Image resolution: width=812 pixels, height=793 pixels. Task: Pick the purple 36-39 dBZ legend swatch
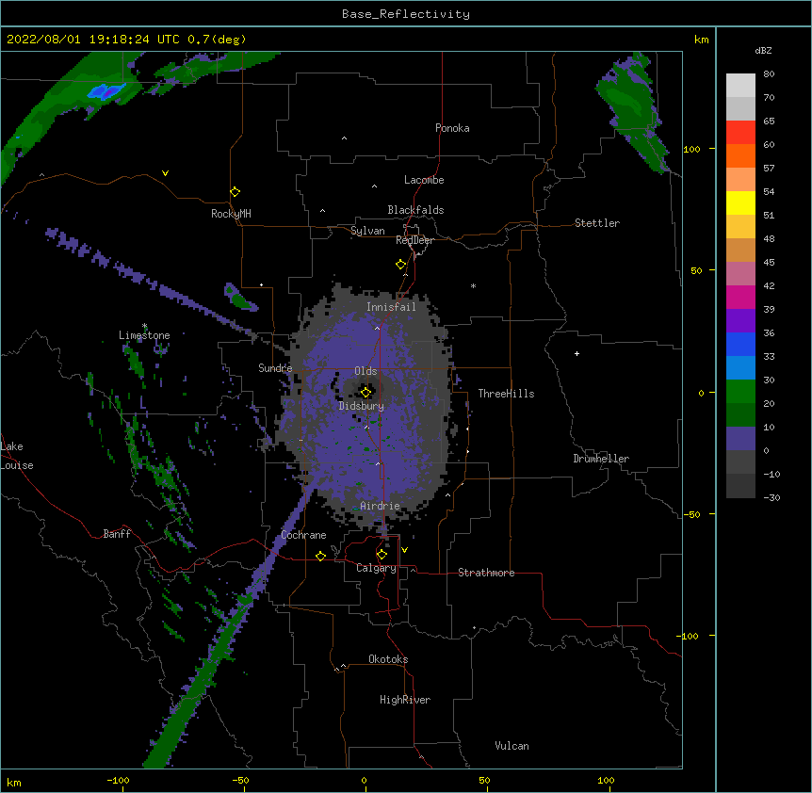click(740, 321)
